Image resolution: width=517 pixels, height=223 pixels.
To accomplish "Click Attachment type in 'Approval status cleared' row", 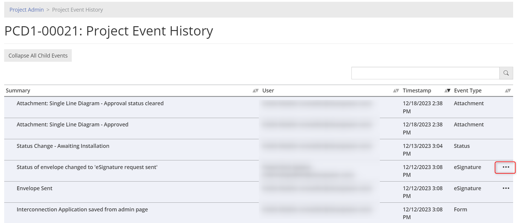I will tap(469, 103).
